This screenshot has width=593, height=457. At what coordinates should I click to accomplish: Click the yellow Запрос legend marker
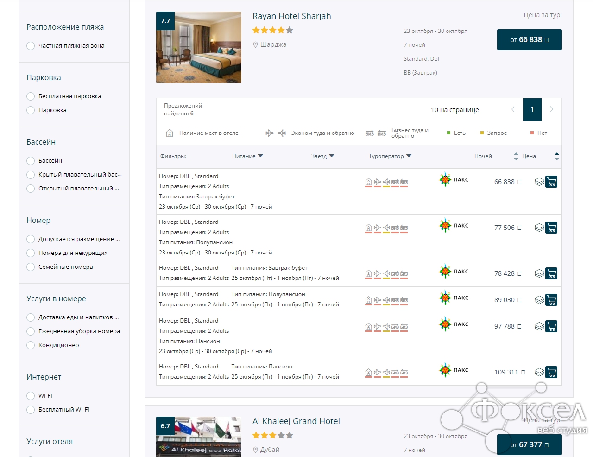pos(482,133)
